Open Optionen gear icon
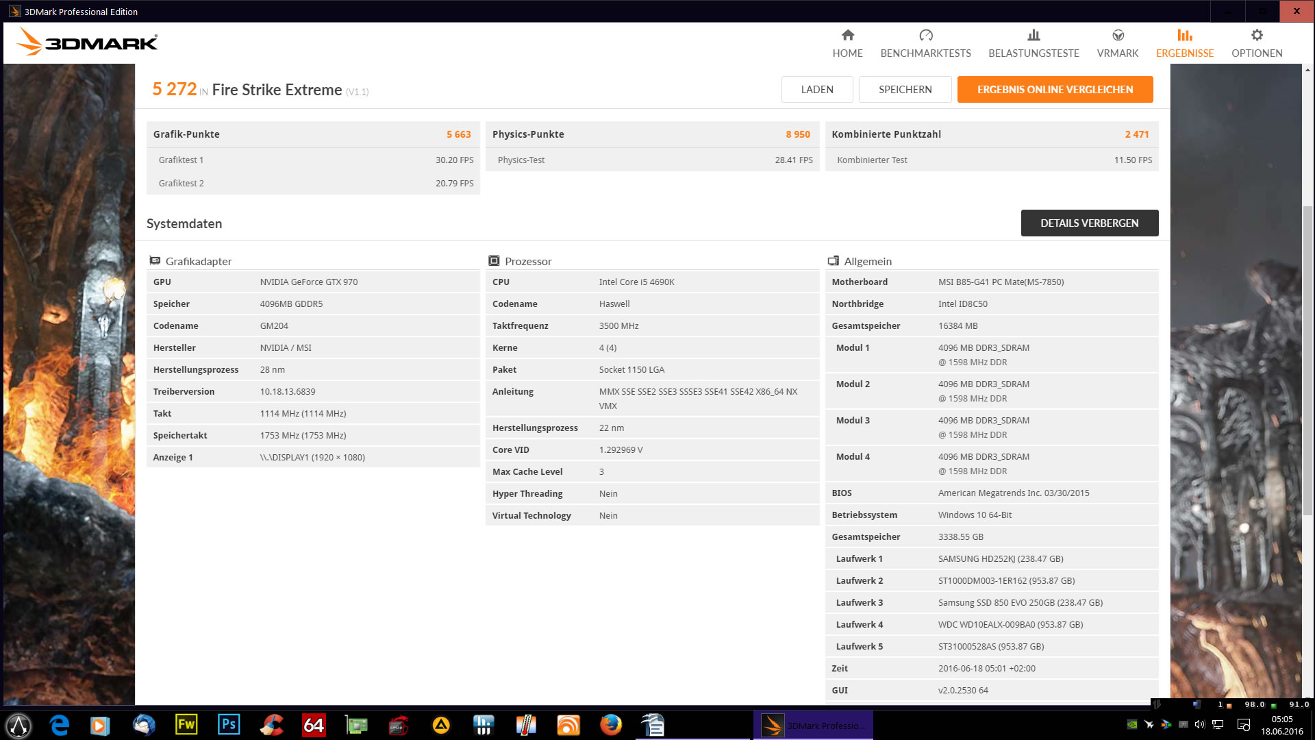This screenshot has height=740, width=1315. (1256, 36)
